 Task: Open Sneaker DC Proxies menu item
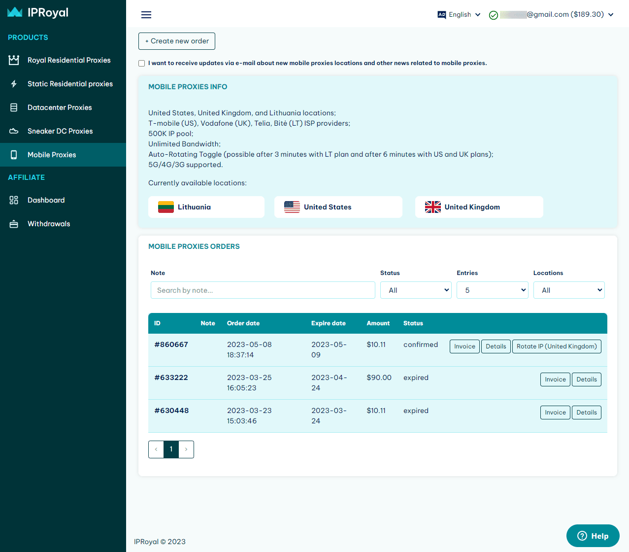[63, 131]
